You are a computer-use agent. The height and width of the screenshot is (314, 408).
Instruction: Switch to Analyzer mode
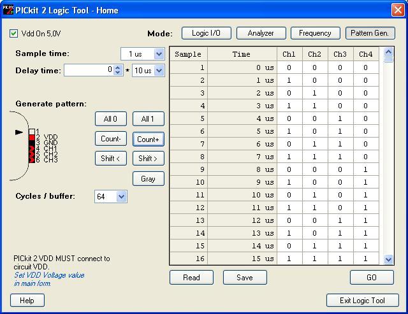click(x=261, y=33)
